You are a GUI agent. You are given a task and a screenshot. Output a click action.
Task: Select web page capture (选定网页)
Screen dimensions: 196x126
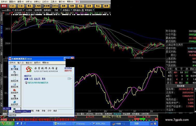(15, 103)
